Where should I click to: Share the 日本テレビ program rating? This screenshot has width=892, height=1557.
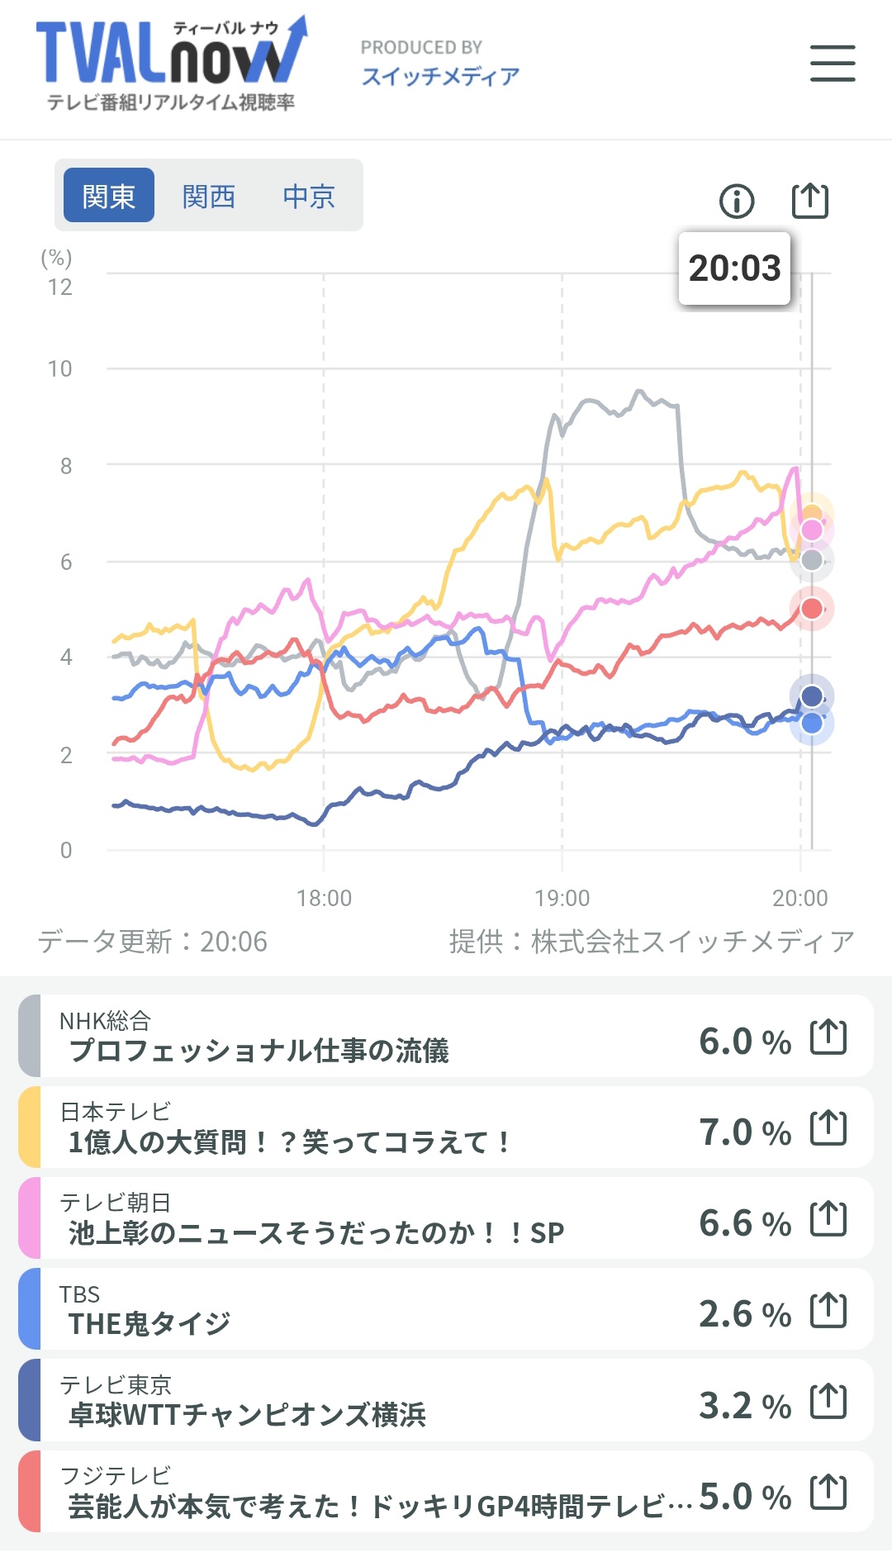coord(828,1128)
